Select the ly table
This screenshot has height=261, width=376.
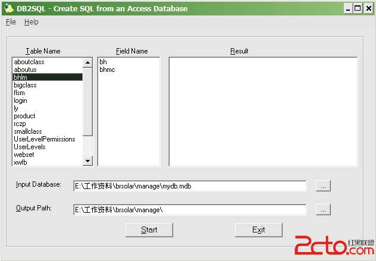point(48,108)
